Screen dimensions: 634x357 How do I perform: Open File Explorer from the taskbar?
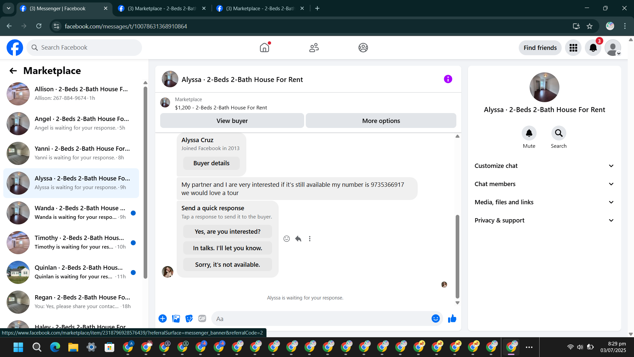[x=73, y=347]
